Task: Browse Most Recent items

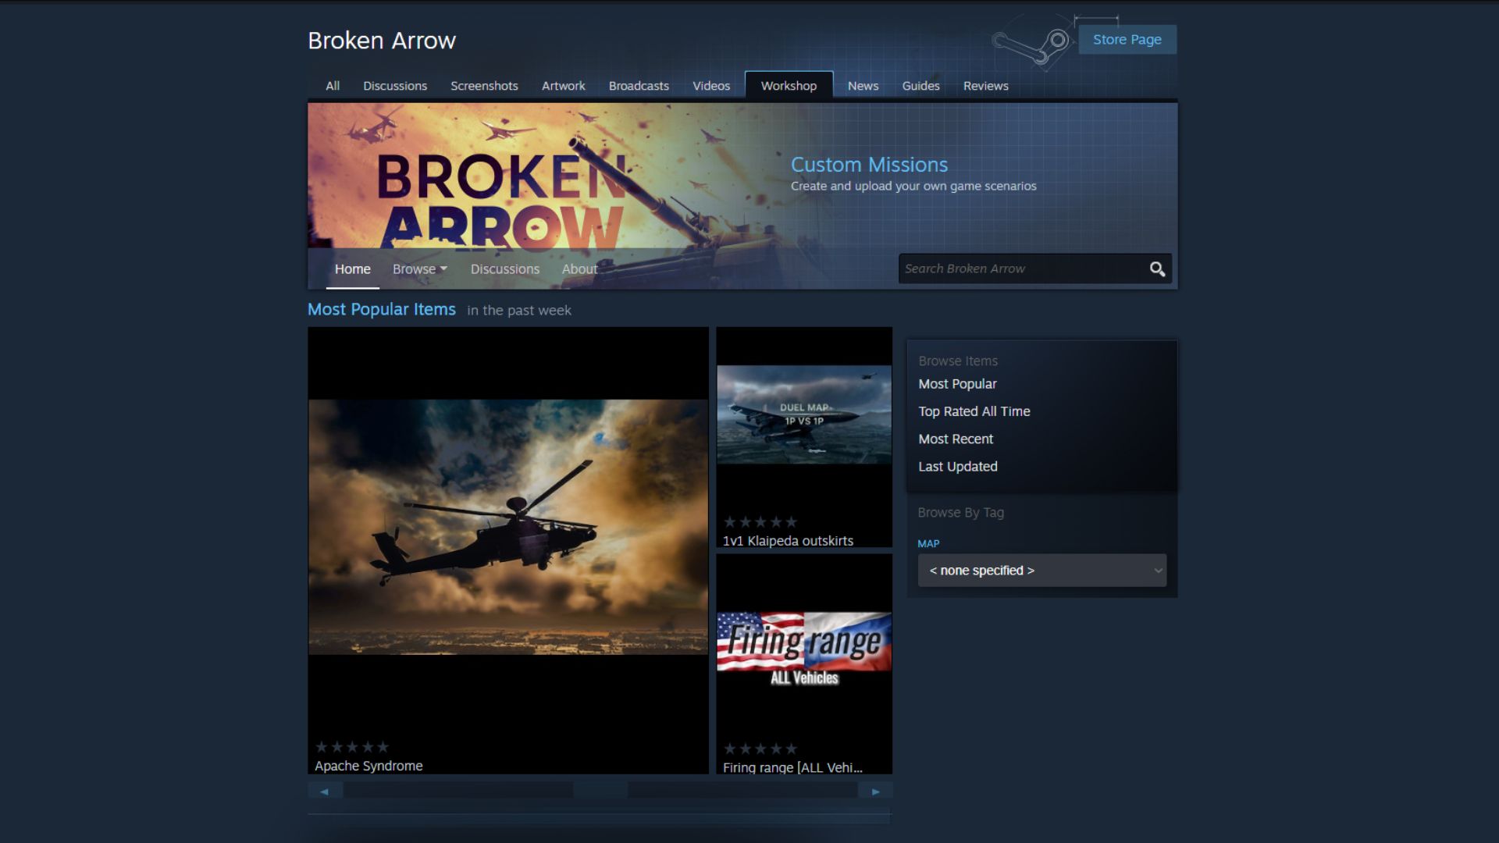Action: pos(956,439)
